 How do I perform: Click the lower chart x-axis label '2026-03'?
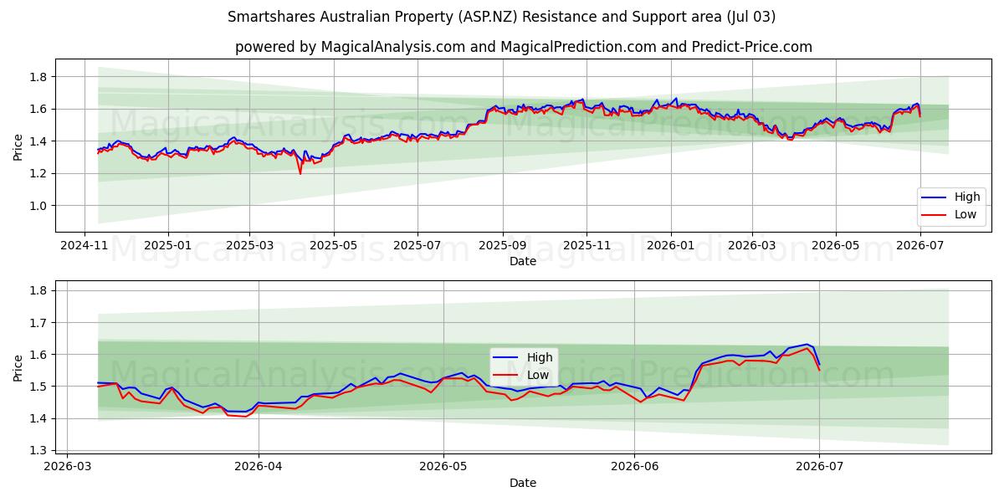68,469
